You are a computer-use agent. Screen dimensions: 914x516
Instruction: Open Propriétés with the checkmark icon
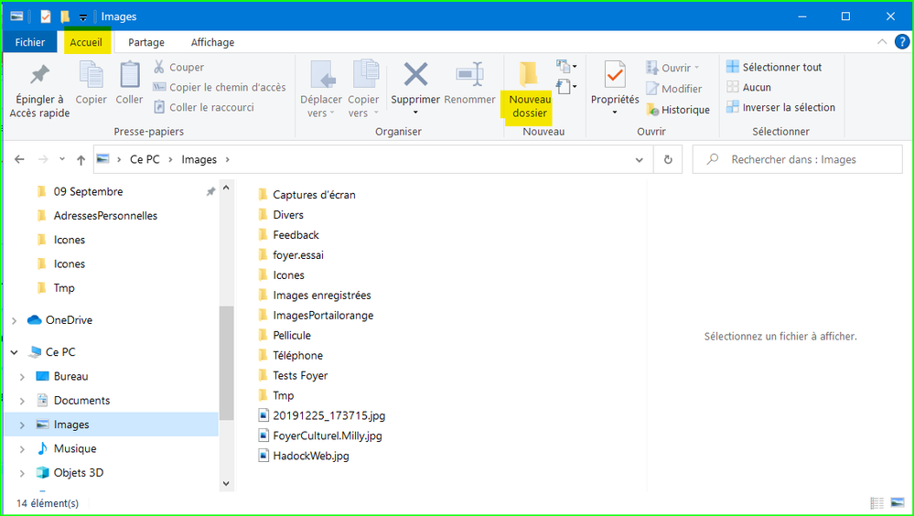coord(614,75)
